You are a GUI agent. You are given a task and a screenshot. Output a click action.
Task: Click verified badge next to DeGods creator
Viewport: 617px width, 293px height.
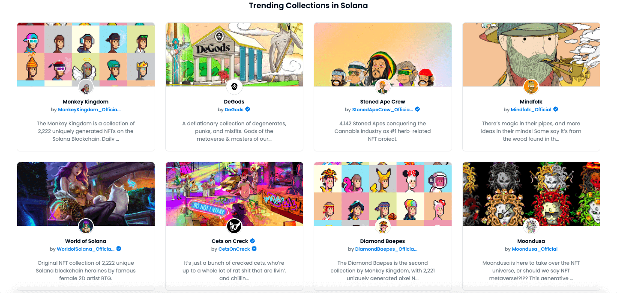pos(248,110)
